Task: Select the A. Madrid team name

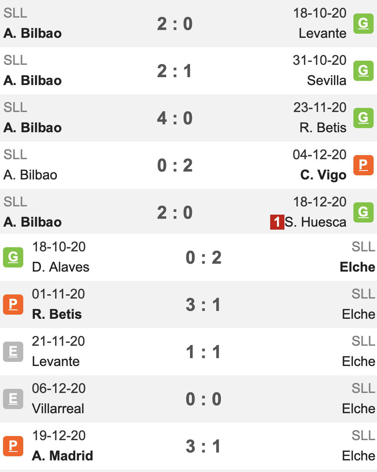Action: (x=63, y=456)
